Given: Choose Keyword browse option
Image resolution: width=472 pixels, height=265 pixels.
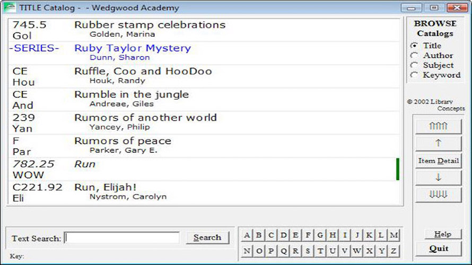Looking at the screenshot, I should (x=414, y=75).
